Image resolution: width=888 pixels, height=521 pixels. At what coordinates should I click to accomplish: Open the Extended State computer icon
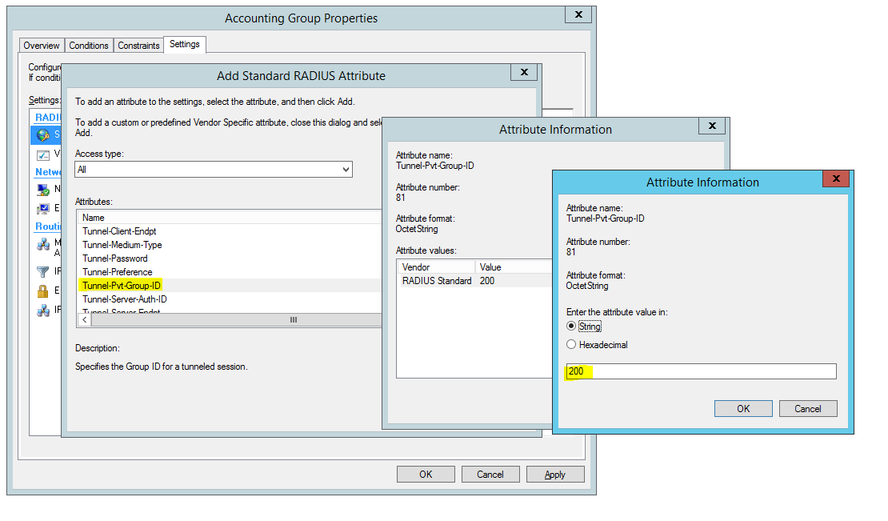pos(43,209)
